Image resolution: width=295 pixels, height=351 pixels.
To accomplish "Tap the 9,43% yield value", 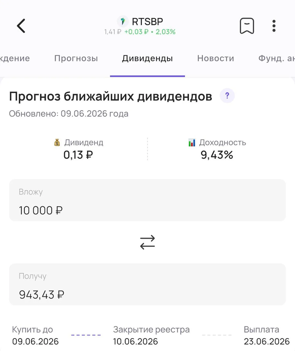I will [x=217, y=155].
